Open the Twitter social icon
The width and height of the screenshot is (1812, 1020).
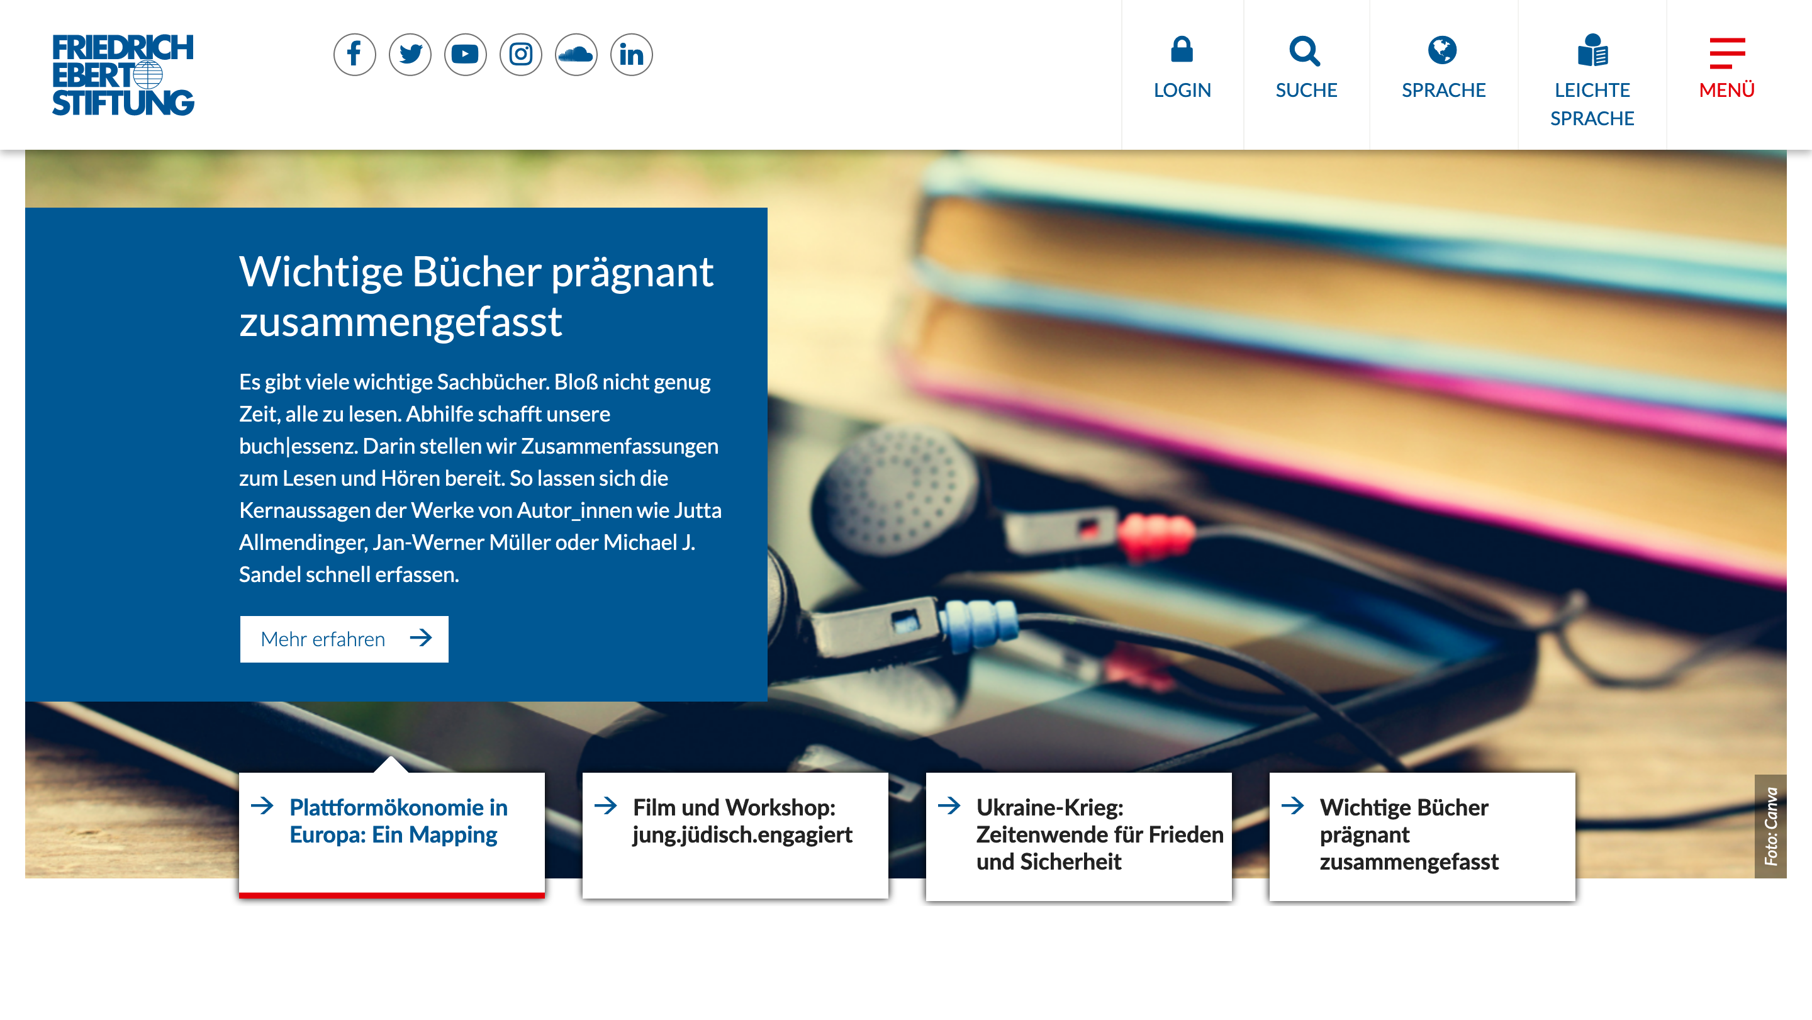[x=410, y=53]
